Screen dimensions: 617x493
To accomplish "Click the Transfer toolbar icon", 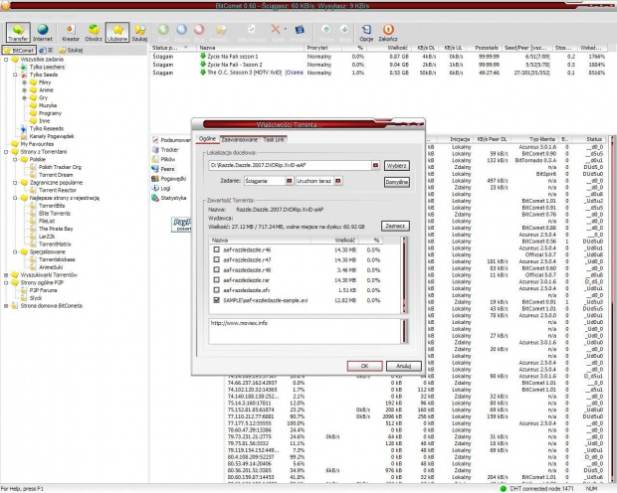I will point(18,32).
